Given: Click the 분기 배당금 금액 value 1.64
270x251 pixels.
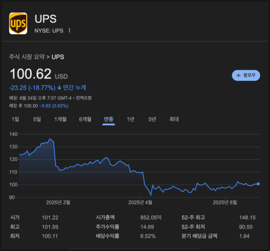Looking at the screenshot, I should click(245, 236).
